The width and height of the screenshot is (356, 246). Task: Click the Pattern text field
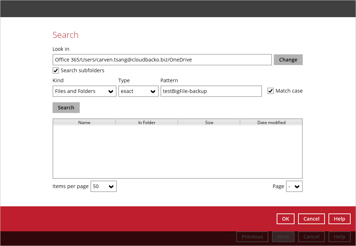coord(211,91)
